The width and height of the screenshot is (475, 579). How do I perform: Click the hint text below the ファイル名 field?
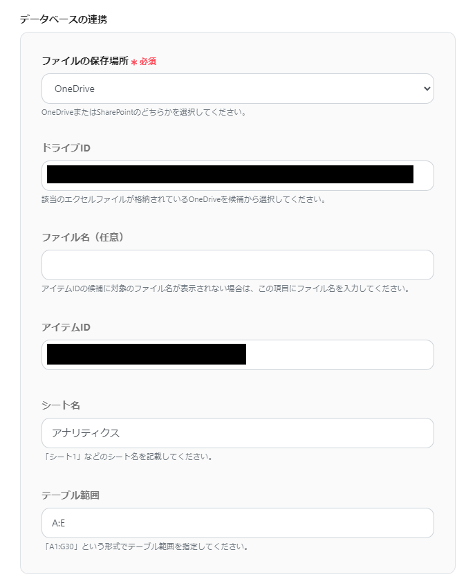point(225,288)
